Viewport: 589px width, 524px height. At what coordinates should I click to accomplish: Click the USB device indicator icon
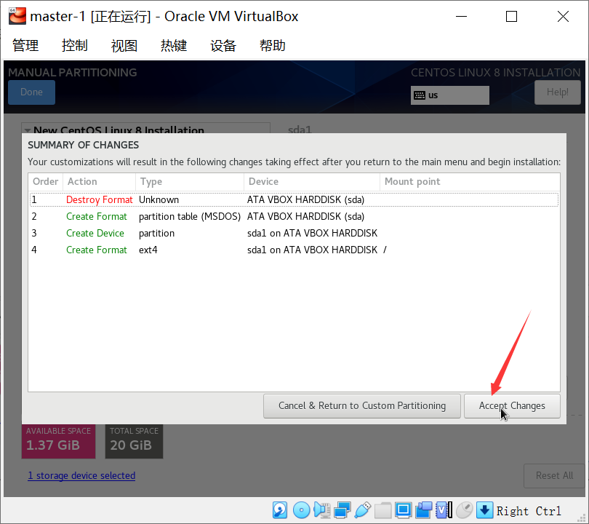(x=363, y=510)
